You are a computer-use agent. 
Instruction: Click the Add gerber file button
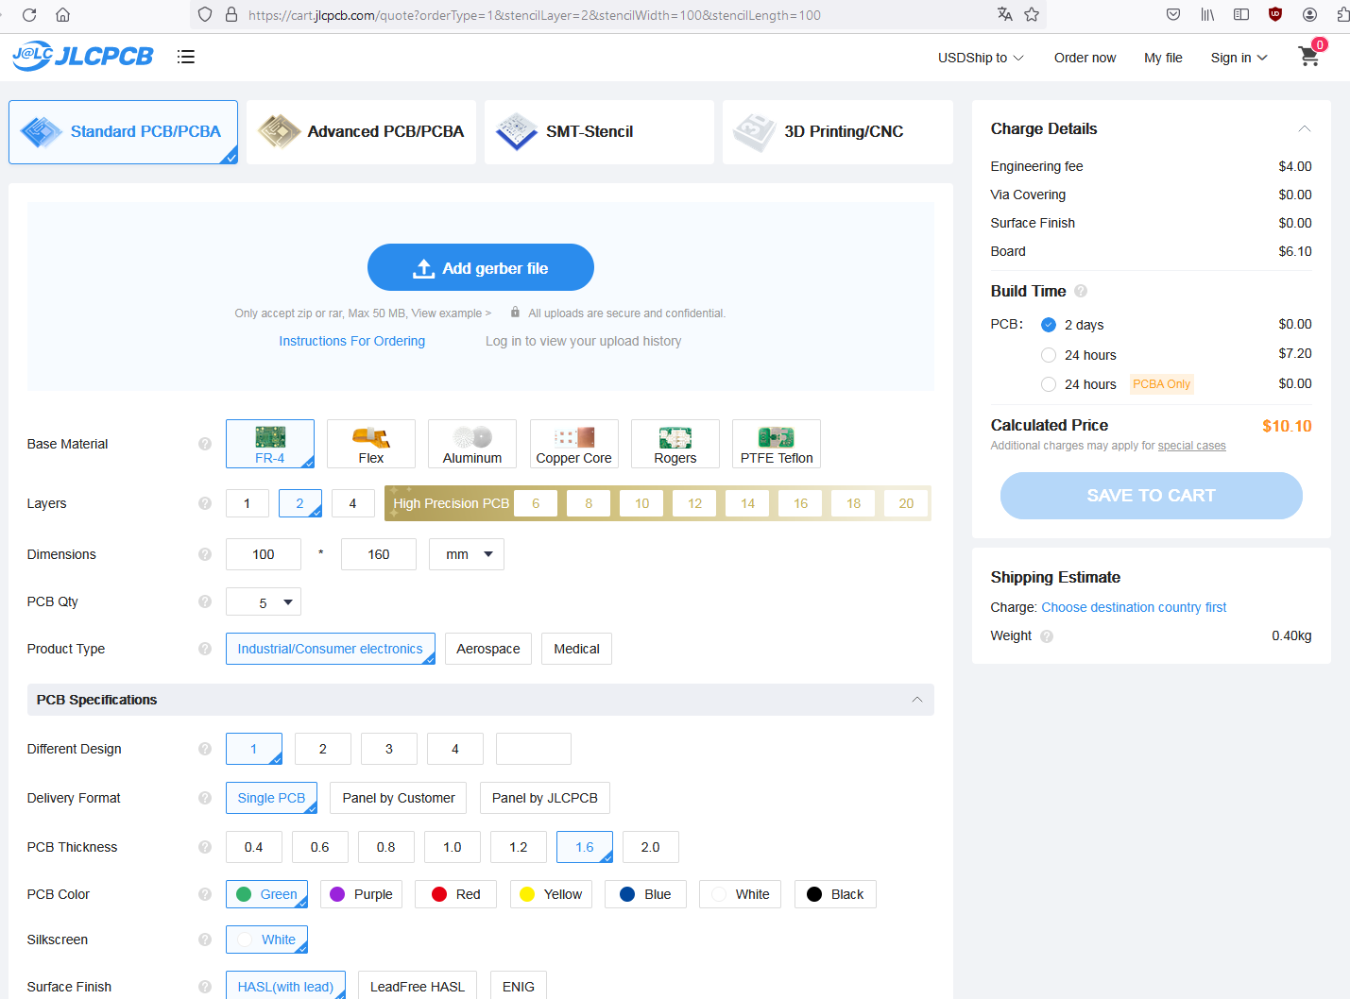pyautogui.click(x=481, y=268)
